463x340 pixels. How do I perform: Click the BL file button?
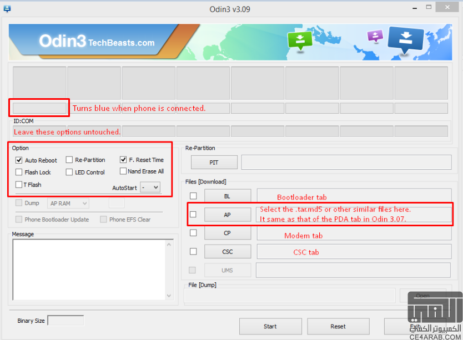(x=228, y=196)
